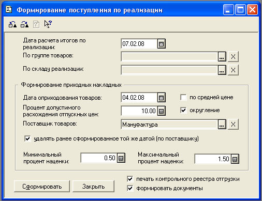Open calculator for Максимальный процент наценки

[235, 159]
